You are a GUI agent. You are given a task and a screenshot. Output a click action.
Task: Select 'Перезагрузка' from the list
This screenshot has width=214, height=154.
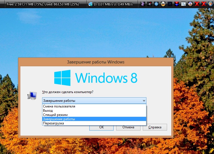click(94, 123)
